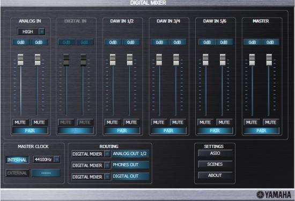This screenshot has width=295, height=201.
Task: Open the SCENES settings
Action: [215, 164]
